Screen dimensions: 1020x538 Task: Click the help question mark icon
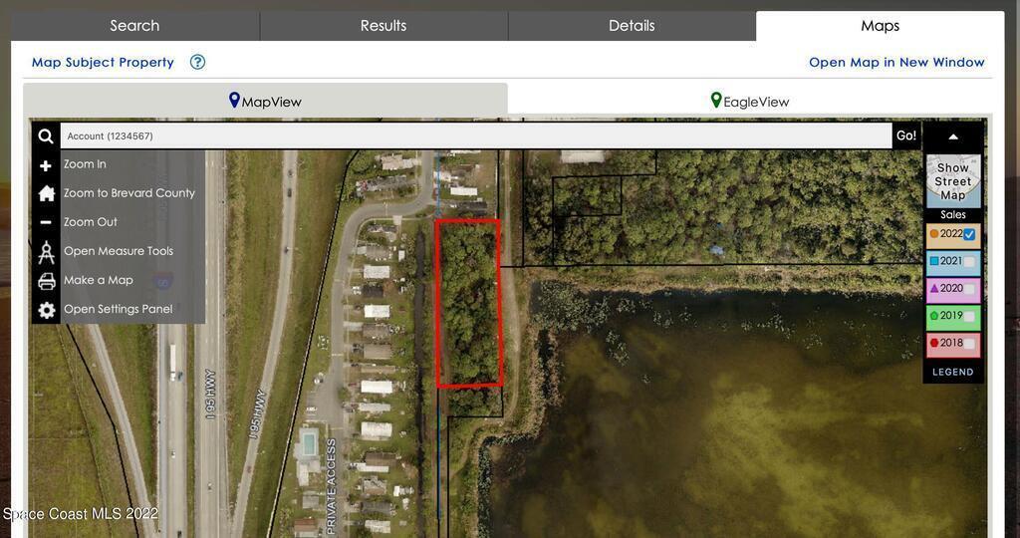pyautogui.click(x=198, y=63)
